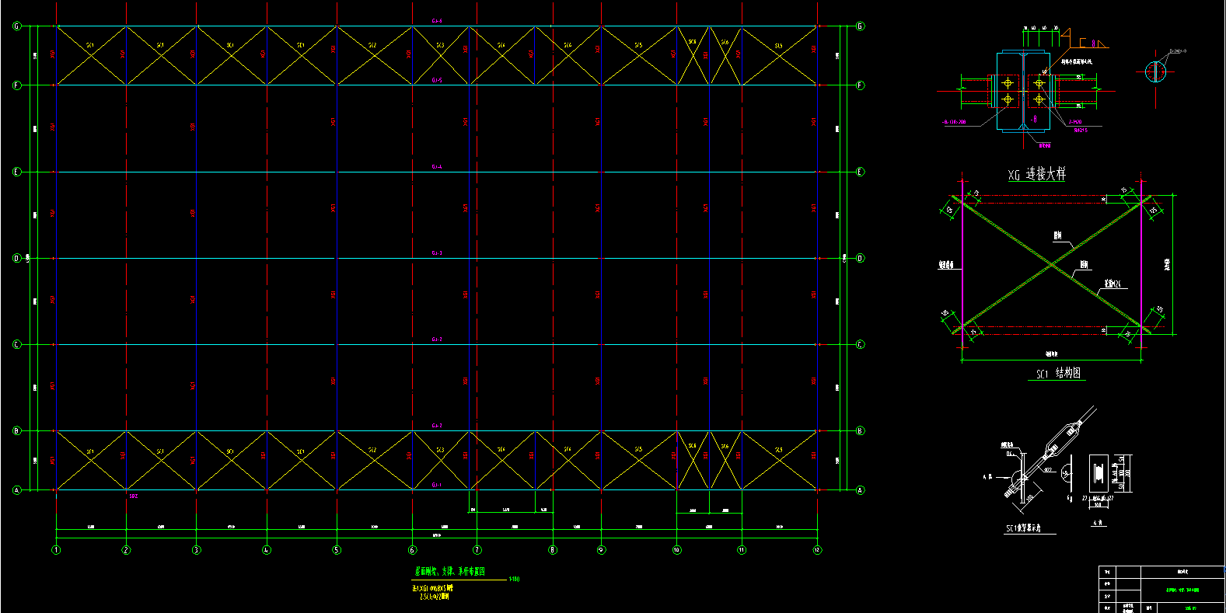This screenshot has height=613, width=1226.
Task: Select the magenta GJ label on the axis D line
Action: click(x=437, y=253)
